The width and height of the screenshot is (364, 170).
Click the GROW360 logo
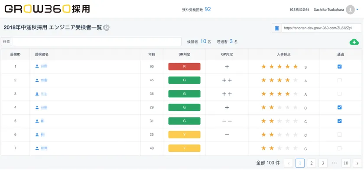click(x=47, y=9)
